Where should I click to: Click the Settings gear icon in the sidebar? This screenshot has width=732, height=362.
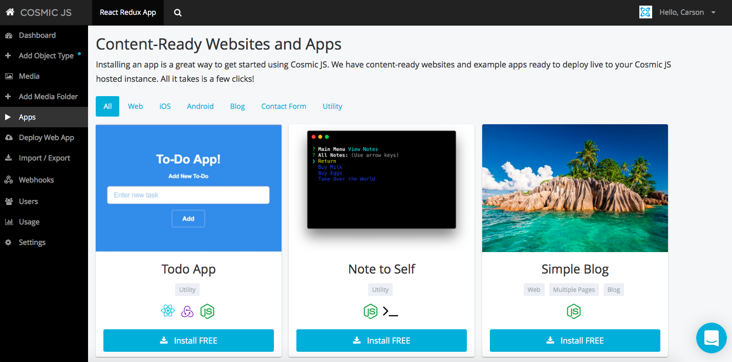click(8, 242)
